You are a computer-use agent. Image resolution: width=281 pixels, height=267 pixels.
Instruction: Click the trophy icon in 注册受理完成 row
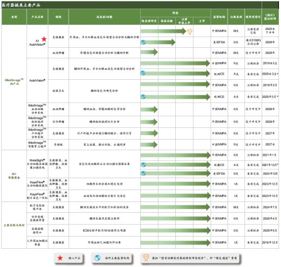(190, 31)
